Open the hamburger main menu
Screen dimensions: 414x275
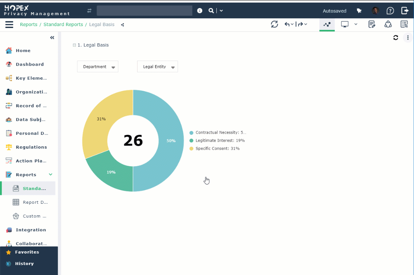tap(9, 25)
